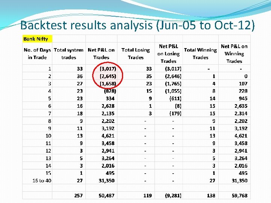Click the "2,628" net P&L cell in day 6 row
Screen dimensions: 271x203
coord(108,106)
